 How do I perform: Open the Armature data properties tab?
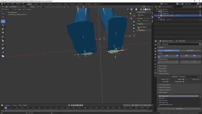(155, 73)
